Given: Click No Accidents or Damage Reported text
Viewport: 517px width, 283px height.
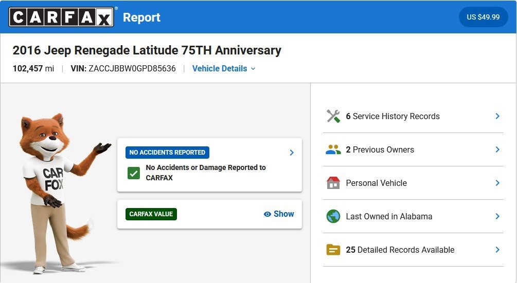Looking at the screenshot, I should pos(206,173).
